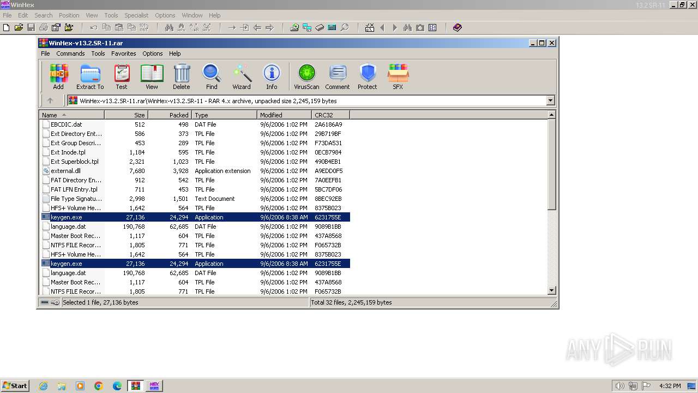Screen dimensions: 698x393
Task: Open Internet Explorer from taskbar
Action: pos(44,386)
